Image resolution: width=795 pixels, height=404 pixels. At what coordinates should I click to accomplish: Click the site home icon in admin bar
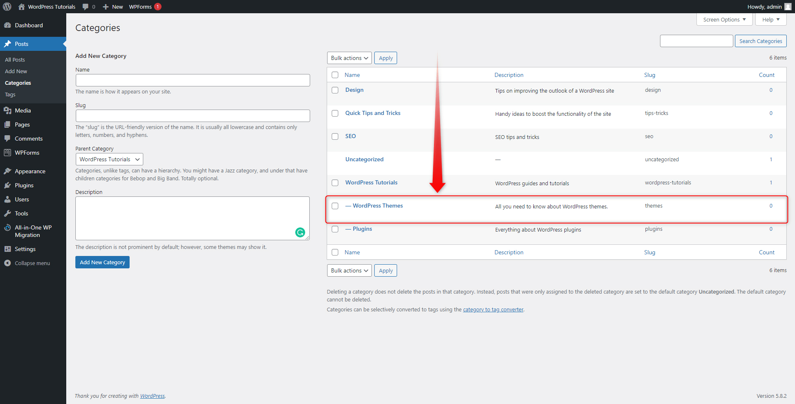point(22,7)
